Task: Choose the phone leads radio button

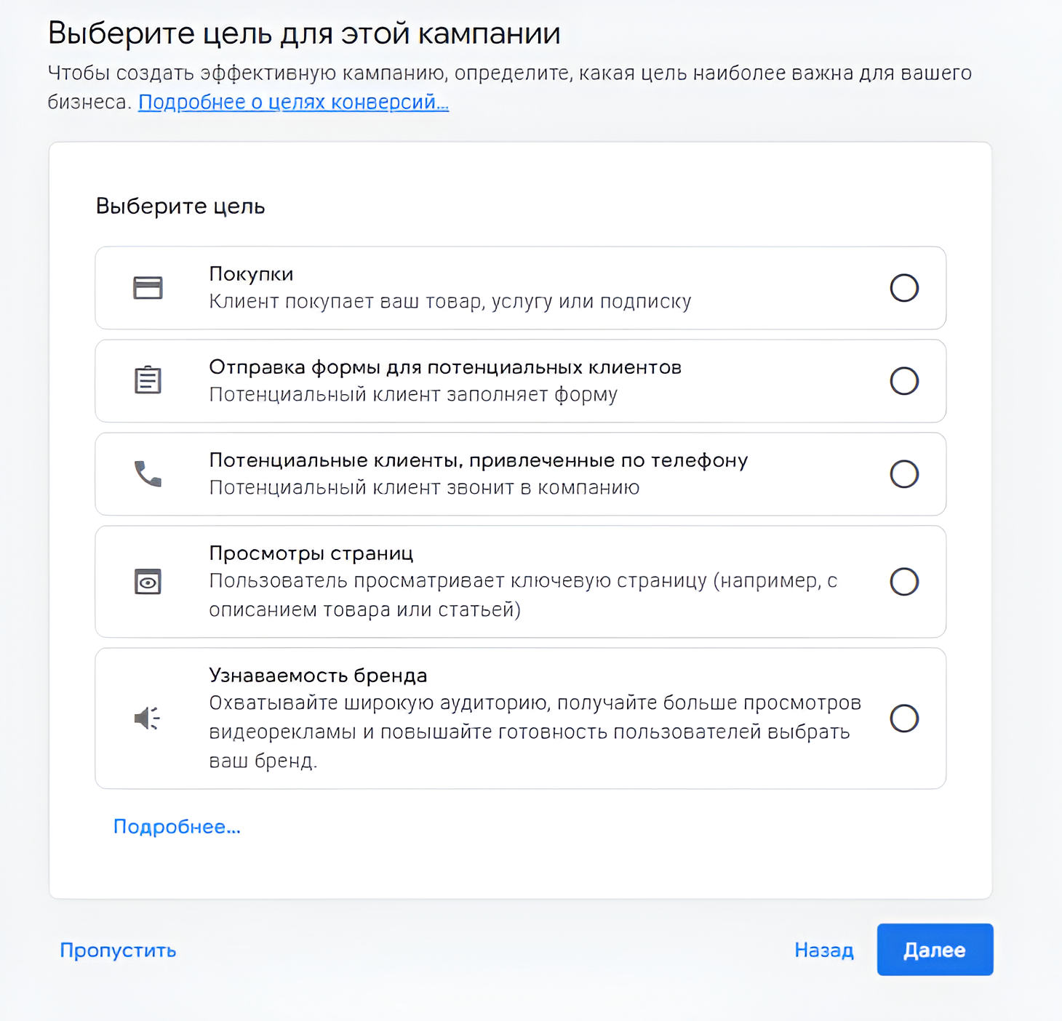Action: pos(904,474)
